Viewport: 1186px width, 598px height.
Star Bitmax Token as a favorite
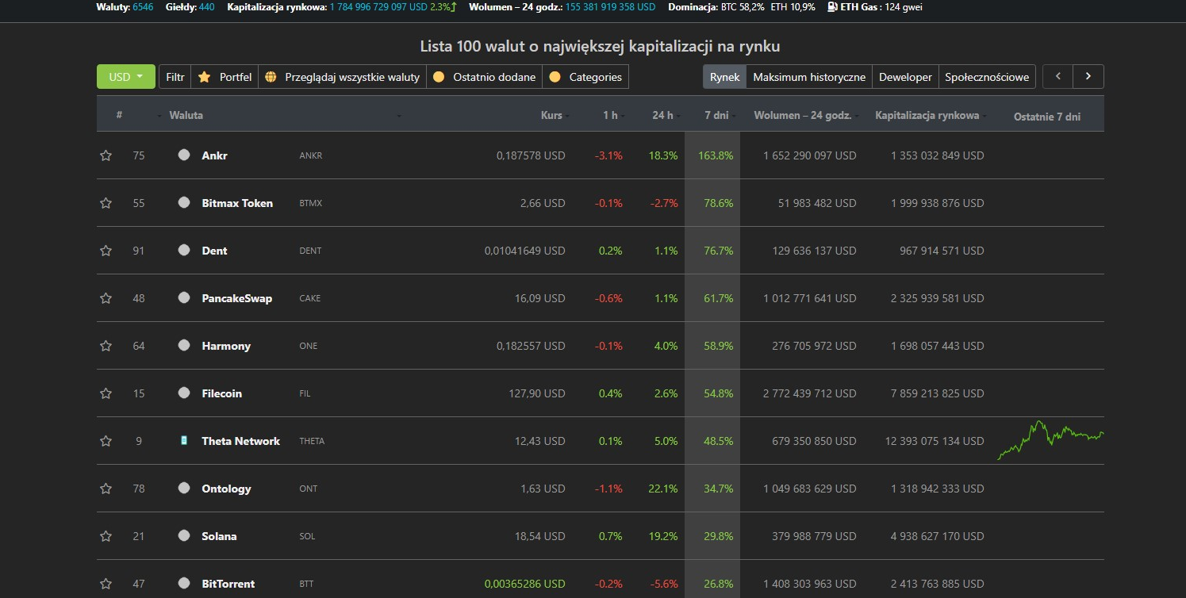(x=106, y=203)
